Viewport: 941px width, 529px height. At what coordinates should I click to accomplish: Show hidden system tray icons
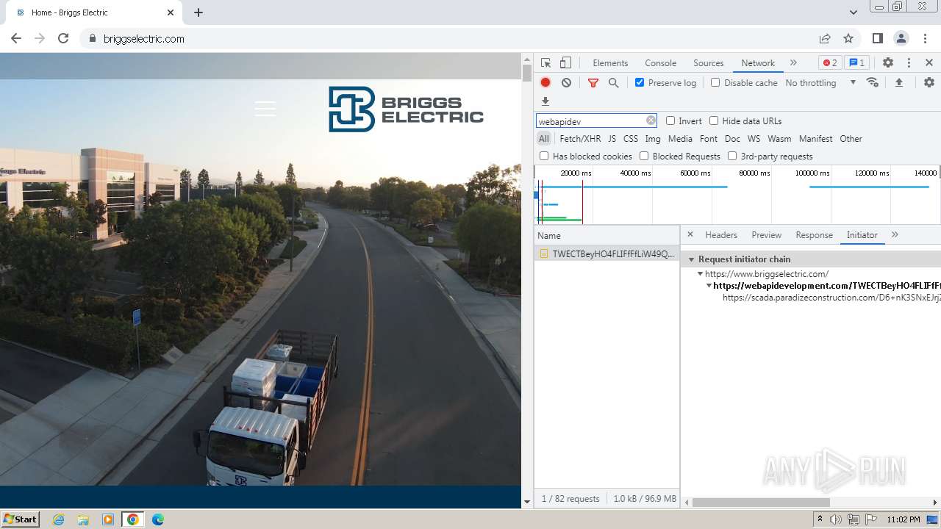pyautogui.click(x=820, y=519)
